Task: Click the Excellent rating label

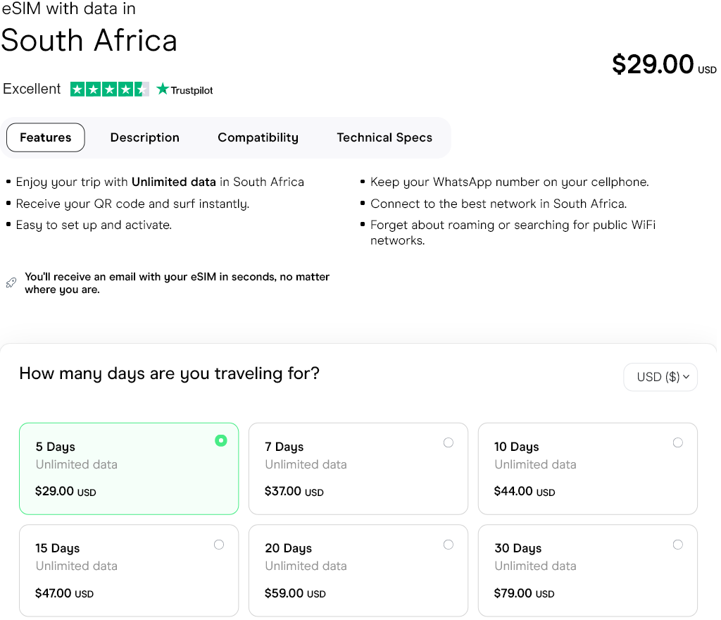Action: 32,89
